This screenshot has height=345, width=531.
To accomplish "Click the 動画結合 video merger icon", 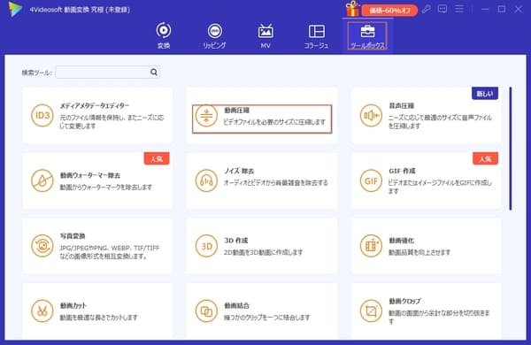I will click(206, 310).
